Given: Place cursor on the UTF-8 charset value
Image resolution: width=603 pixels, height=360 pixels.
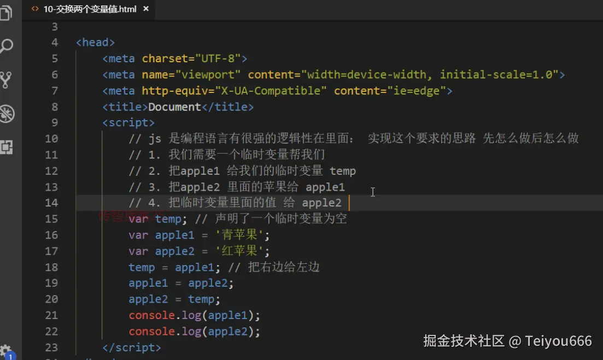Looking at the screenshot, I should 221,58.
